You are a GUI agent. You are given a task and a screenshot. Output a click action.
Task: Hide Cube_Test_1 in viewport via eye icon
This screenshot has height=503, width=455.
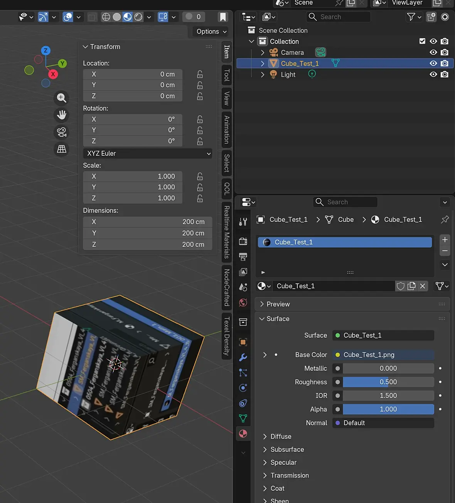(433, 63)
